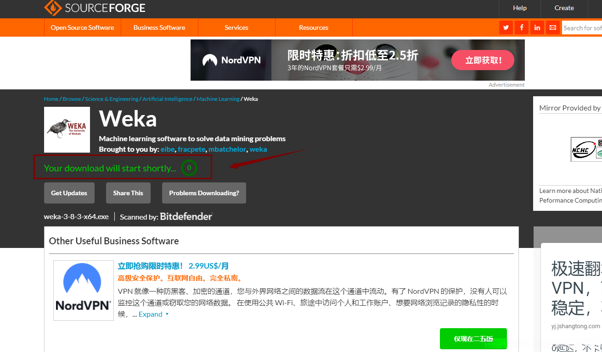Click the email envelope icon
The height and width of the screenshot is (352, 602).
click(x=552, y=27)
